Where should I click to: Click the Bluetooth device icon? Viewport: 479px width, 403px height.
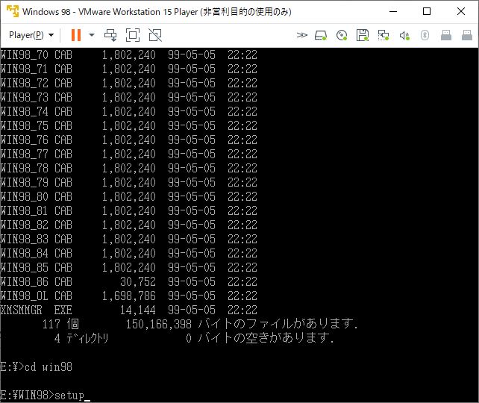(x=425, y=35)
